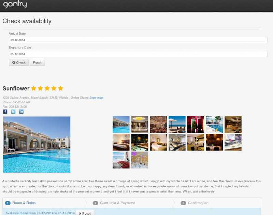Open the large pool hotel photo
Screen dimensions: 273x215
37,144
